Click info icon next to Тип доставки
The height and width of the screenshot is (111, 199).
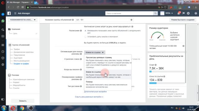coord(81,86)
